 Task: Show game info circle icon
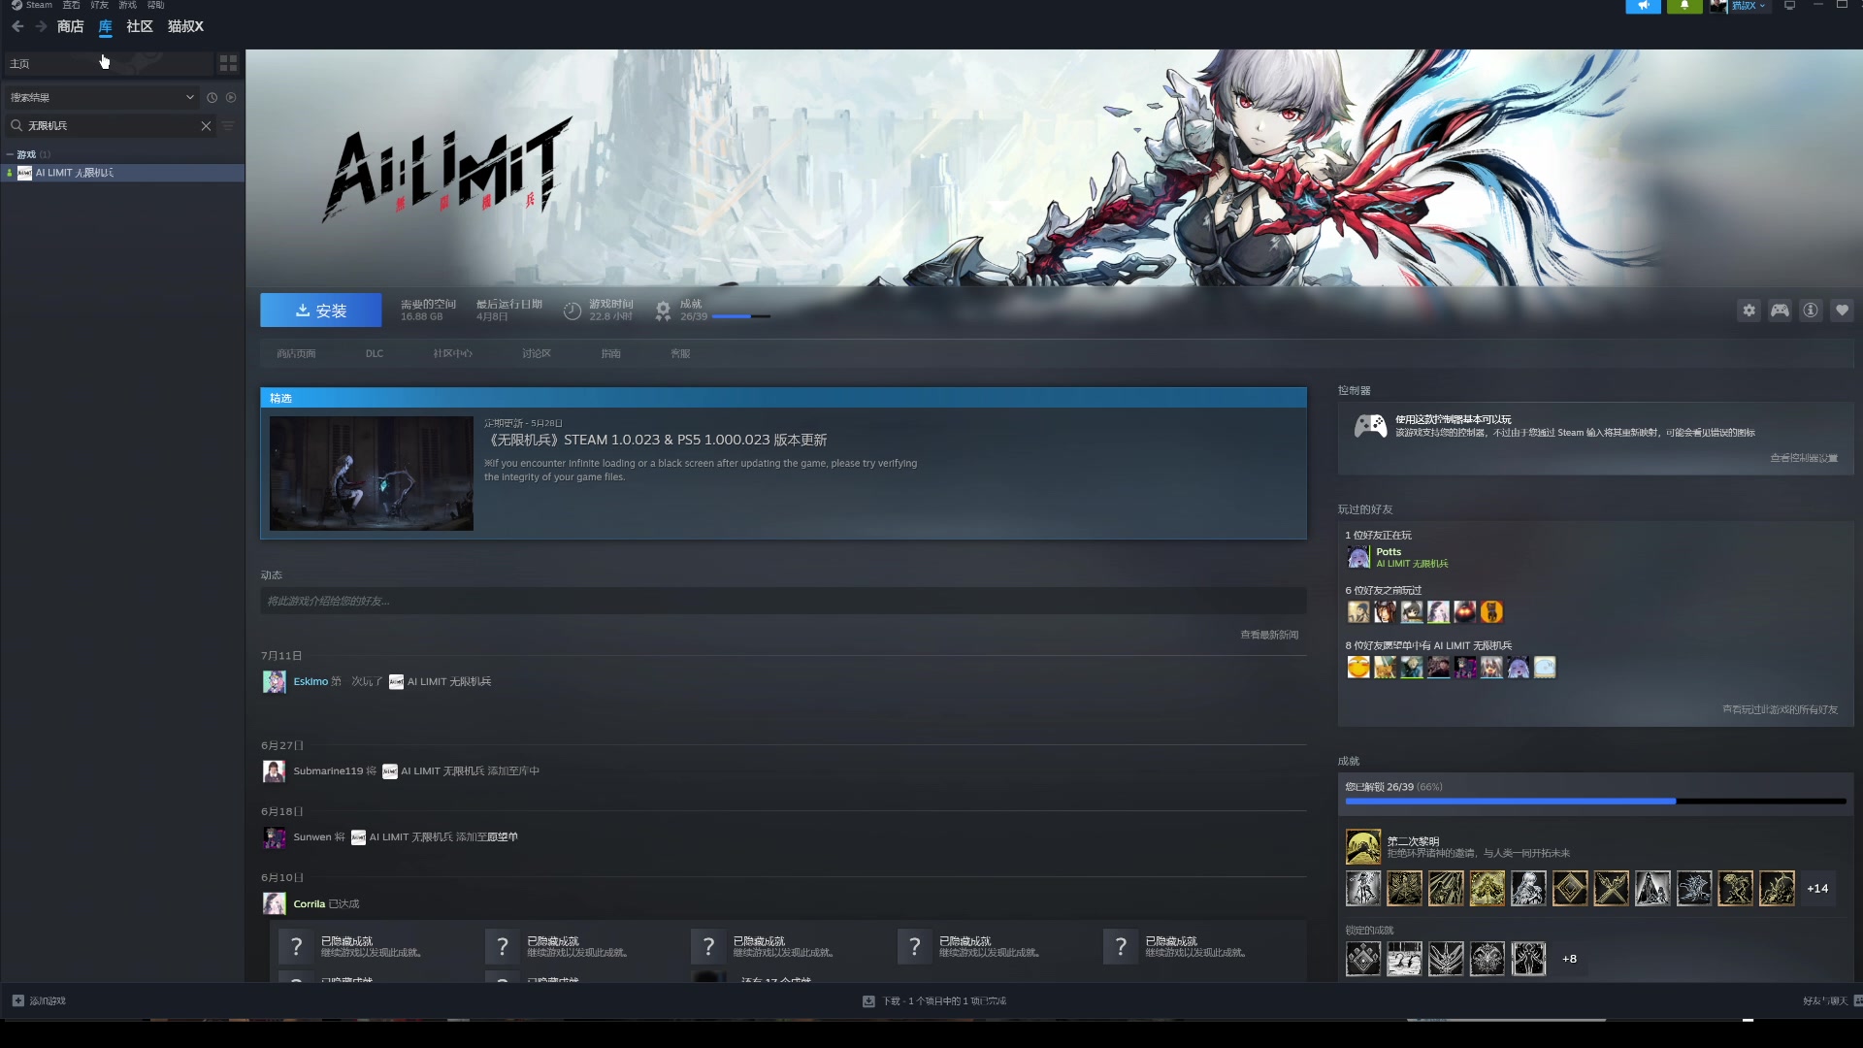(x=1811, y=311)
